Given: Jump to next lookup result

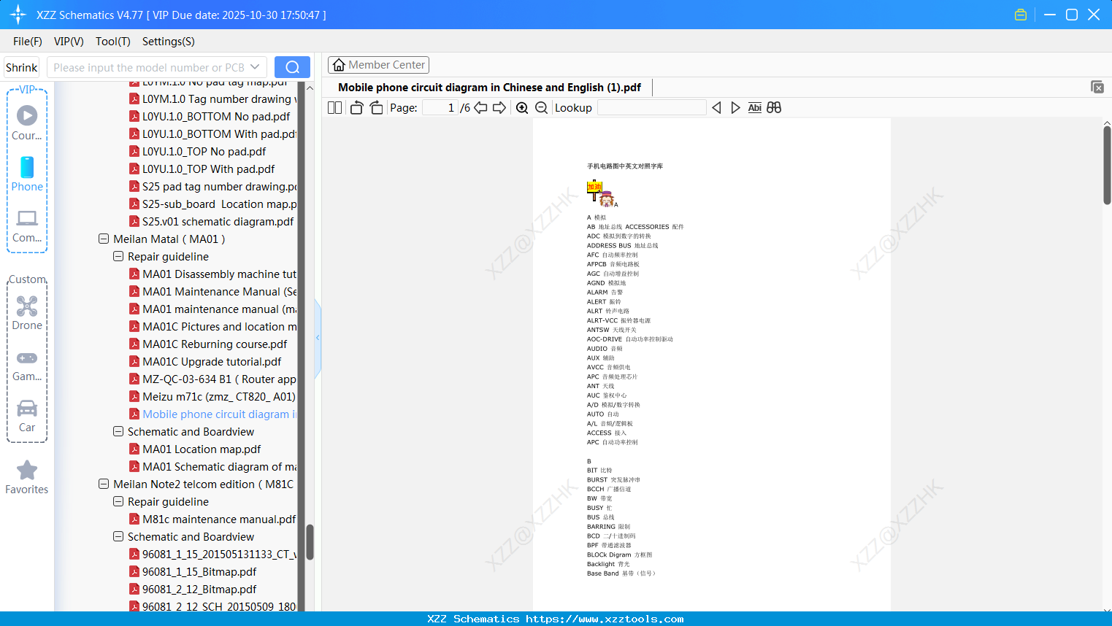Looking at the screenshot, I should click(x=735, y=108).
